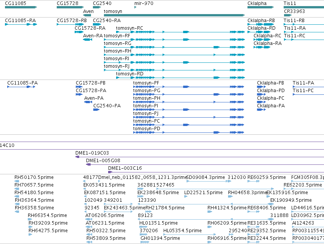Screen dimensions: 324x244
Task: Select protein Tis11-PC
Action: 303,91
